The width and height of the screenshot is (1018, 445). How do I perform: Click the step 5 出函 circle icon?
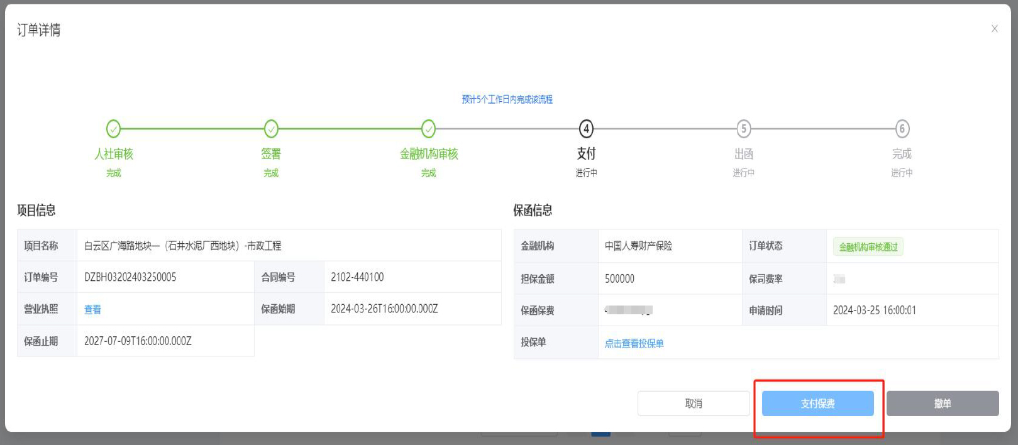744,129
